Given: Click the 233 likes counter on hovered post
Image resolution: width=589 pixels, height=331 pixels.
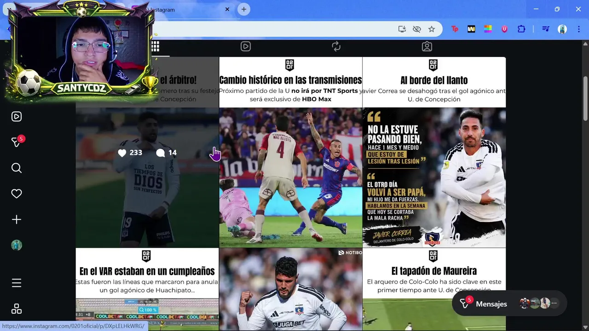Looking at the screenshot, I should click(x=130, y=153).
